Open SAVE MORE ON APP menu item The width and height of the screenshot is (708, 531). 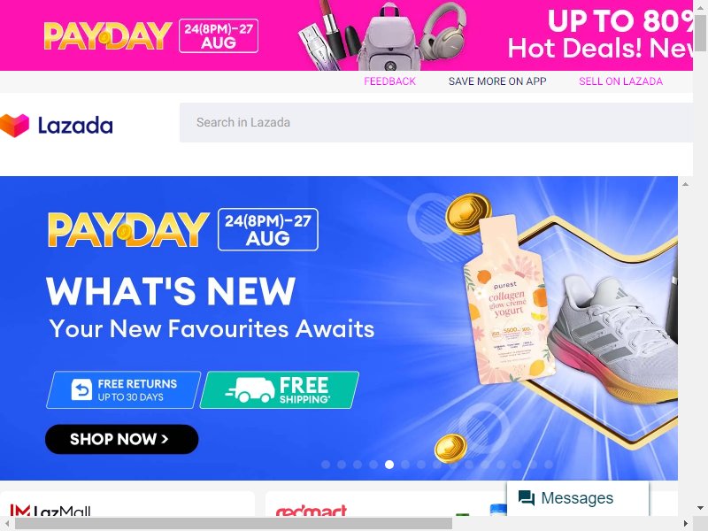(497, 81)
